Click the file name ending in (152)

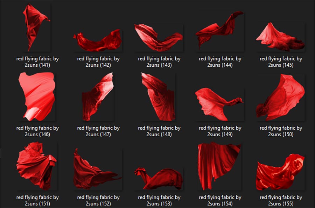click(98, 200)
